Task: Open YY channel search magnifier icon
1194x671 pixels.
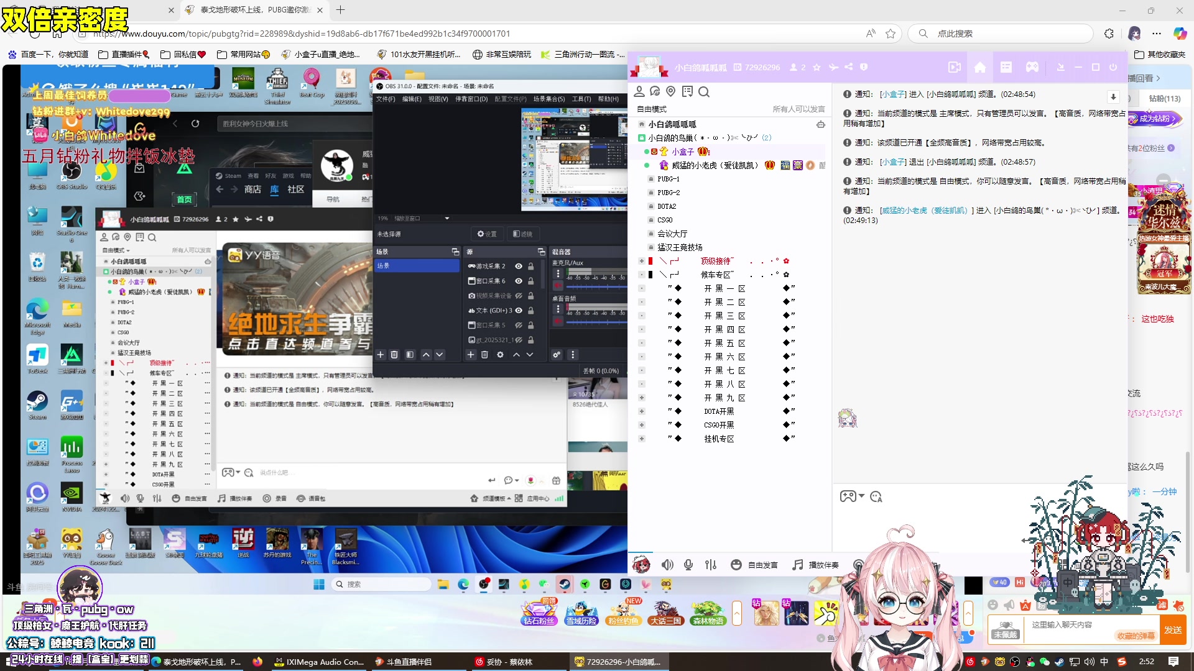Action: [x=703, y=92]
